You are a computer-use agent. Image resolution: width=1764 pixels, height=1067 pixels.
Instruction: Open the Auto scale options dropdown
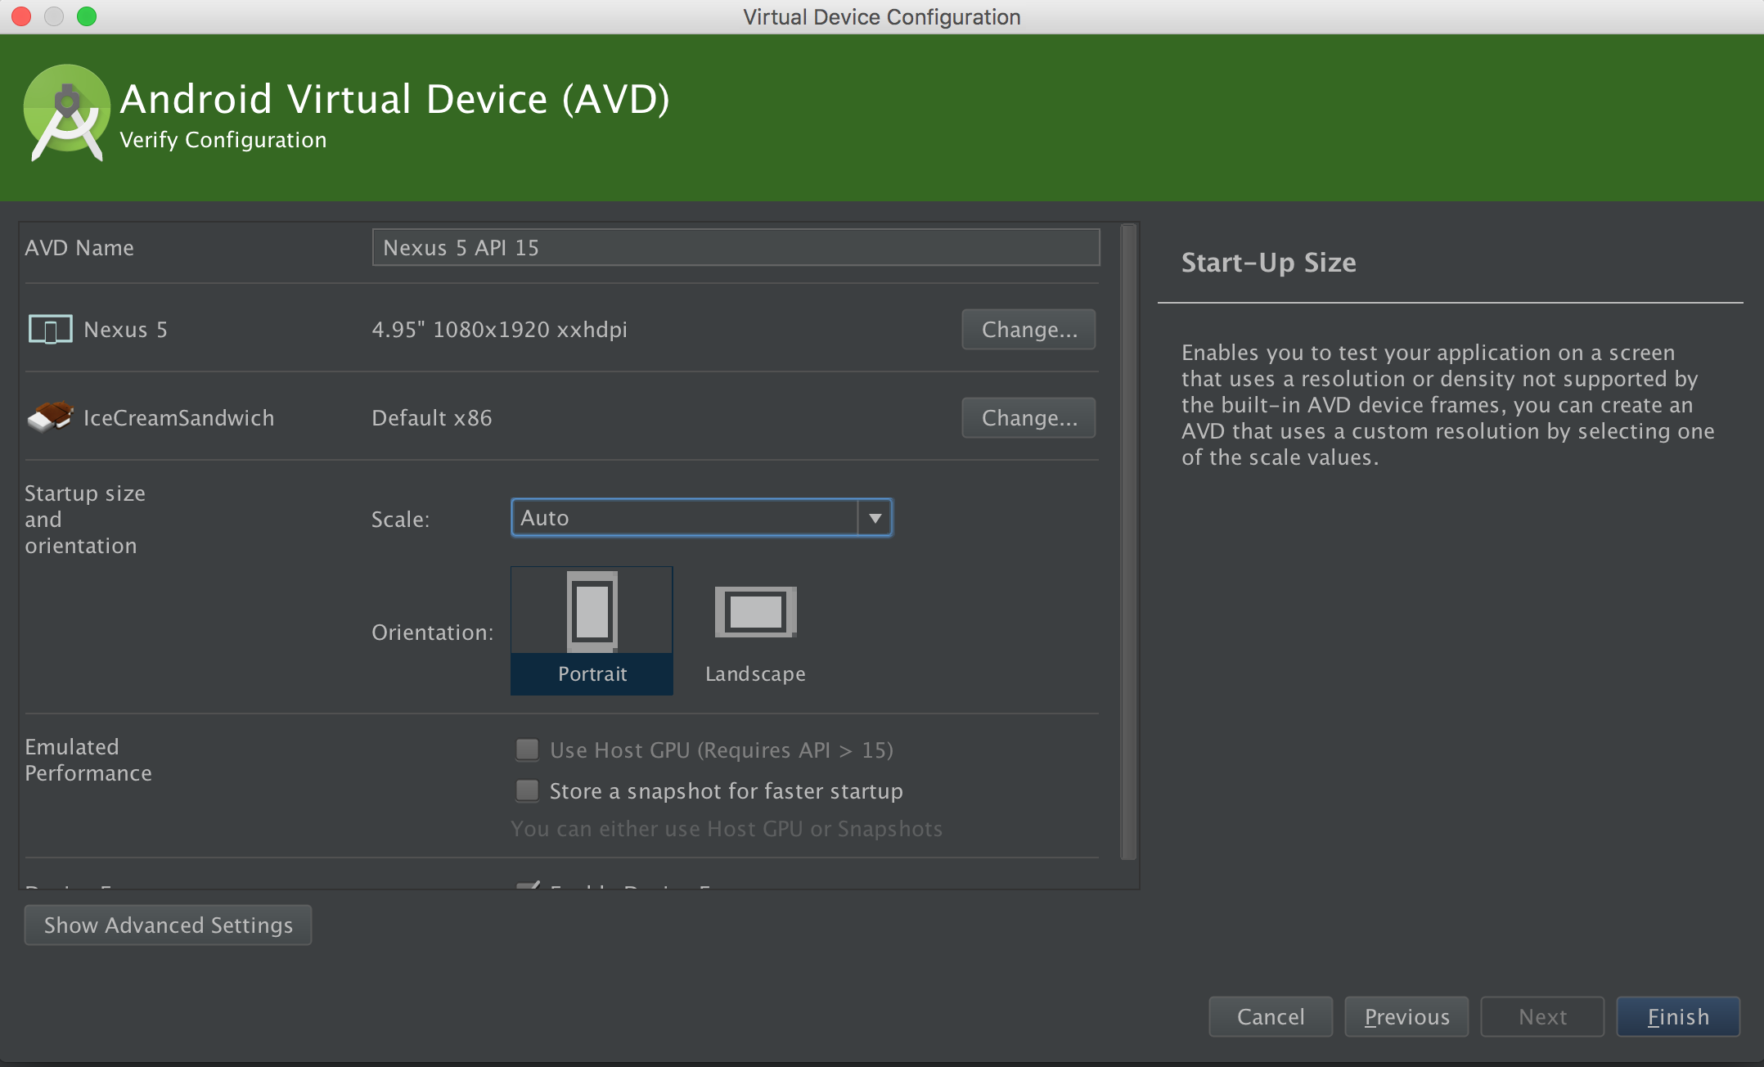pyautogui.click(x=875, y=516)
